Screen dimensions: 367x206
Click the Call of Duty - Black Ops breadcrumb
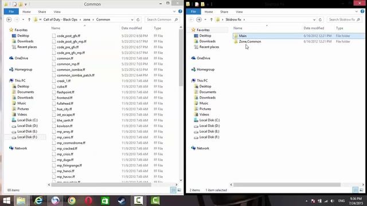[60, 19]
